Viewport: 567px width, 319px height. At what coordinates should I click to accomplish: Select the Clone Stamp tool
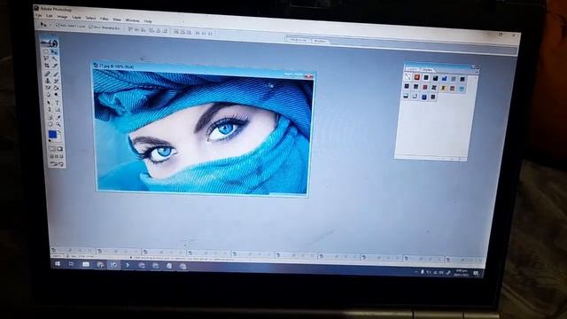click(47, 81)
